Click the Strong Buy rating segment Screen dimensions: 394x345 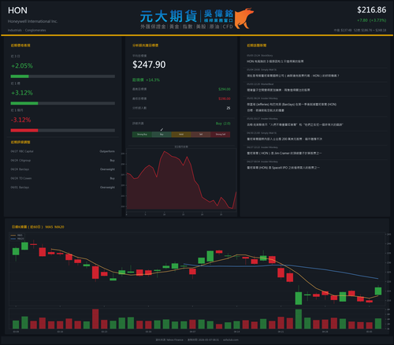click(x=142, y=135)
